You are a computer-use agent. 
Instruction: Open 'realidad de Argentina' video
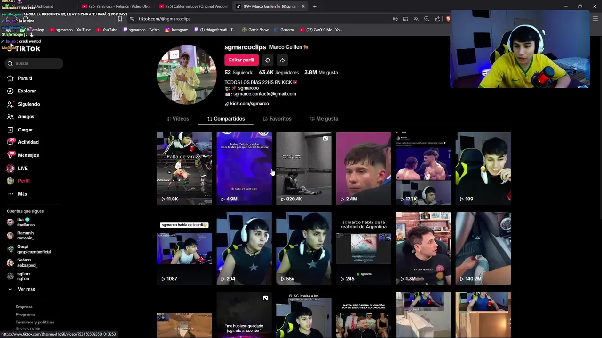pyautogui.click(x=364, y=248)
